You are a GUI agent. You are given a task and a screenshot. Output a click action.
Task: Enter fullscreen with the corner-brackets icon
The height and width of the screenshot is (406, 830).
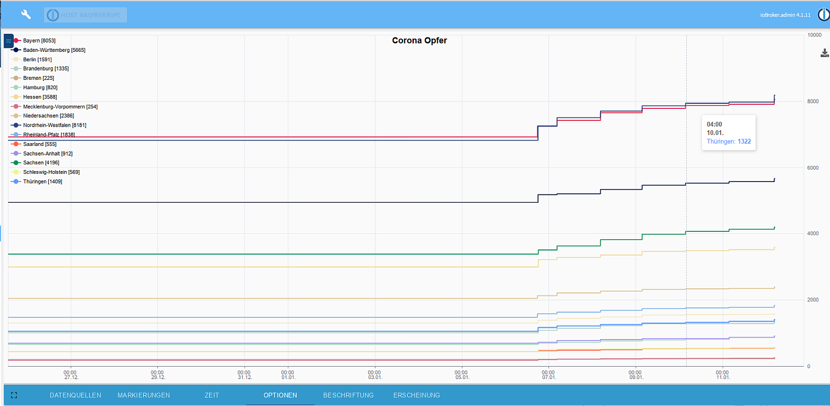14,395
